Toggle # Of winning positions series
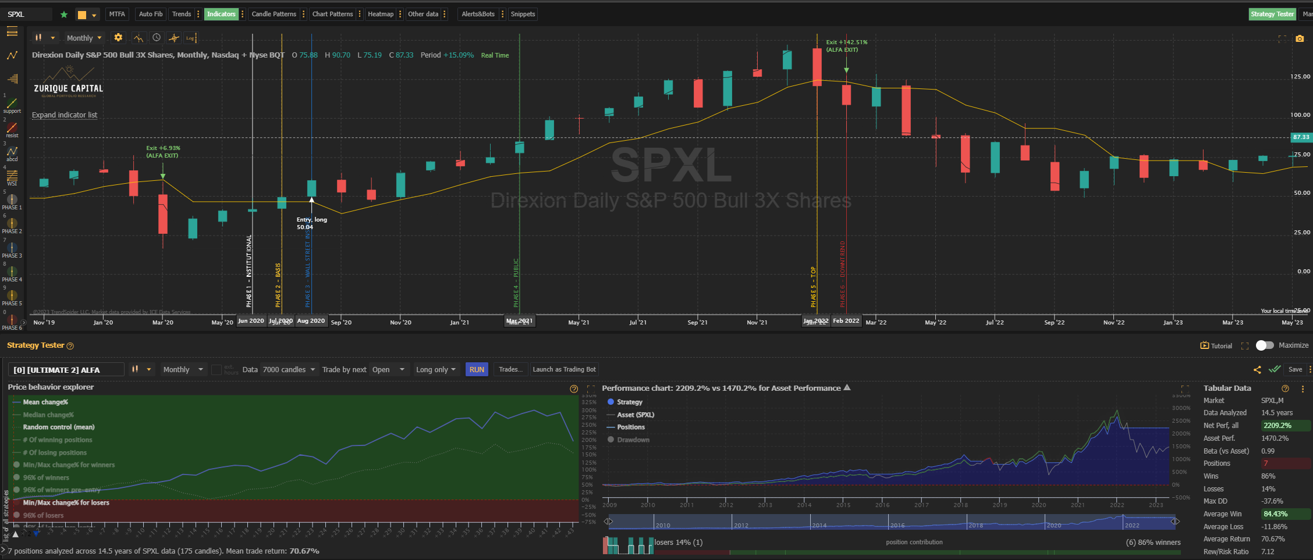1313x560 pixels. (x=52, y=440)
